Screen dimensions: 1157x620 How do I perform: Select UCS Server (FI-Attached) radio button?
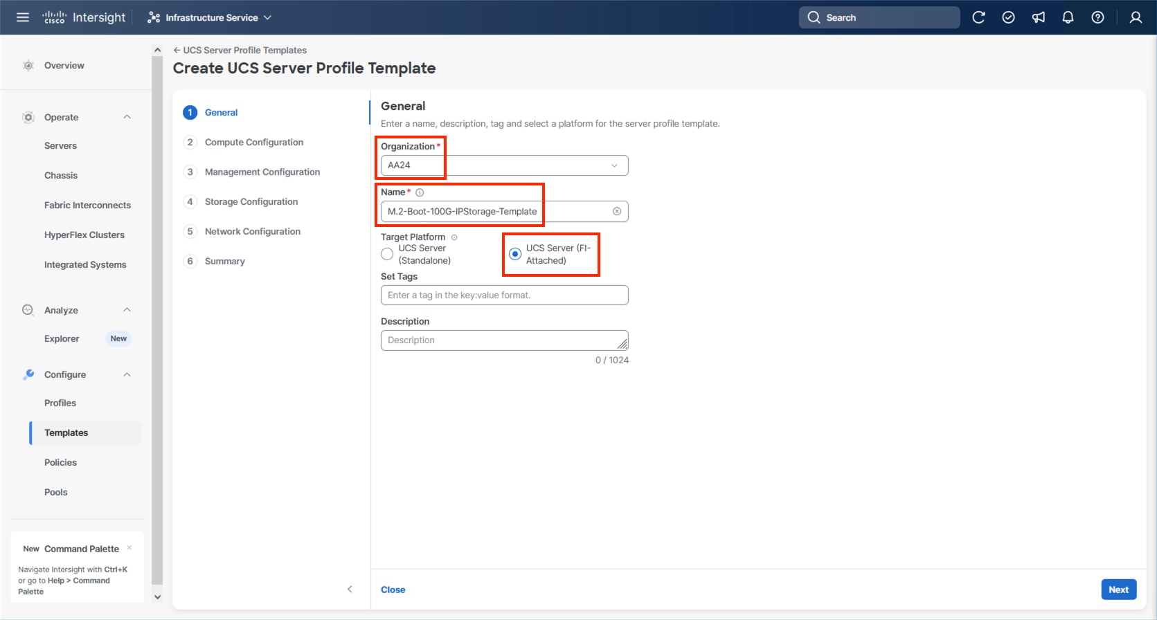pyautogui.click(x=515, y=254)
